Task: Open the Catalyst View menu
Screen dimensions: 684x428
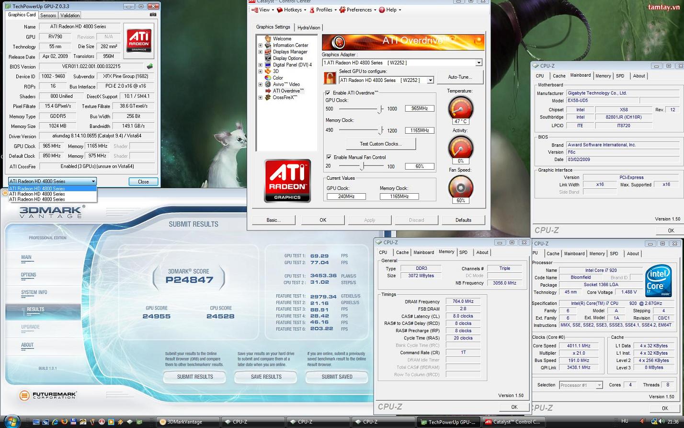Action: tap(263, 10)
